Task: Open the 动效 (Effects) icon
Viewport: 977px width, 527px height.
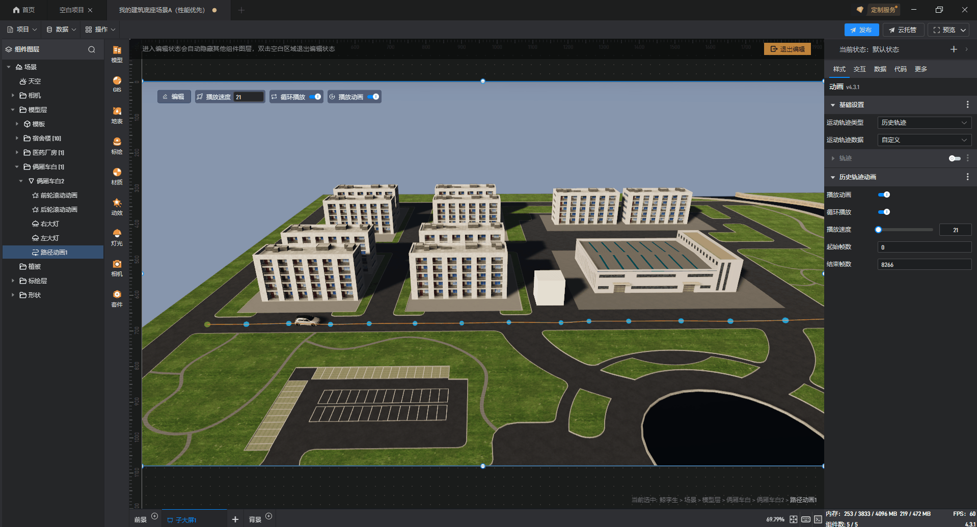Action: (x=117, y=206)
